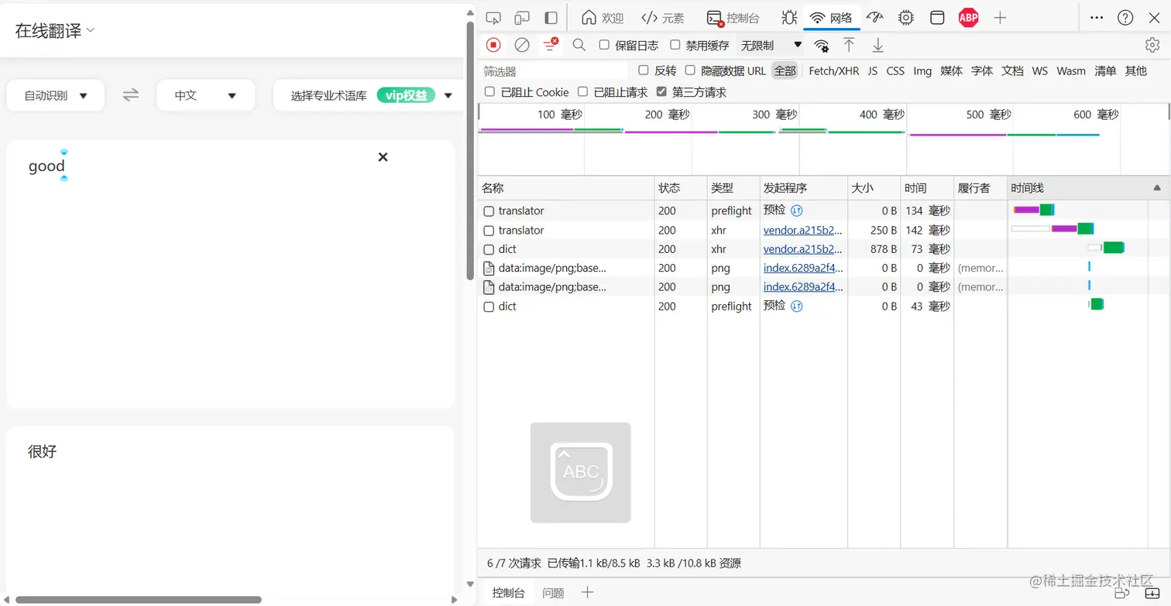Export HAR file with down arrow
Image resolution: width=1171 pixels, height=606 pixels.
click(x=877, y=45)
